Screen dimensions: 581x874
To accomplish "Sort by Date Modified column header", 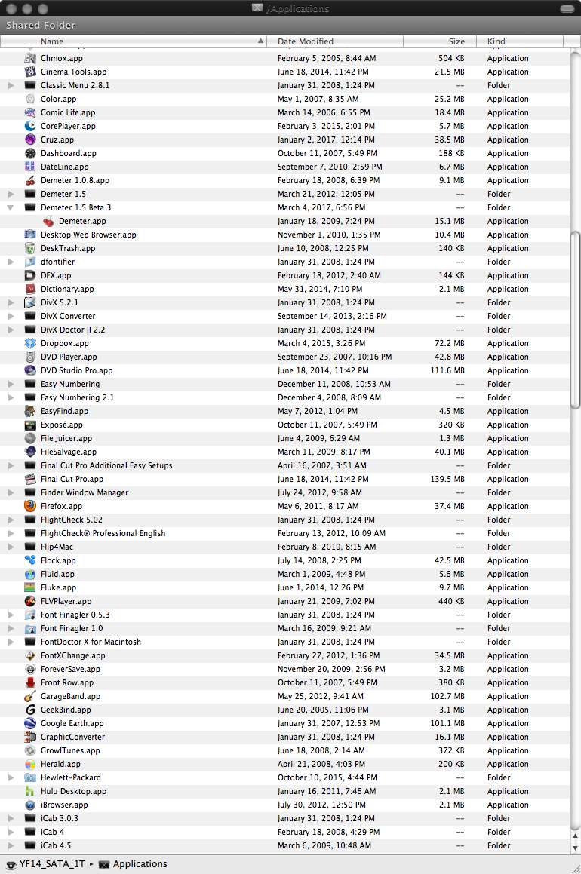I will (x=334, y=41).
